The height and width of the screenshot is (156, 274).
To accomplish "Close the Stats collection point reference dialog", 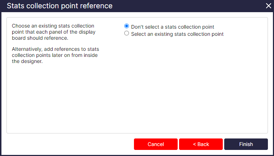I will [x=269, y=6].
